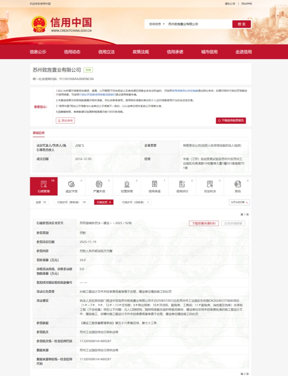Click the 搜索 search button

241,24
